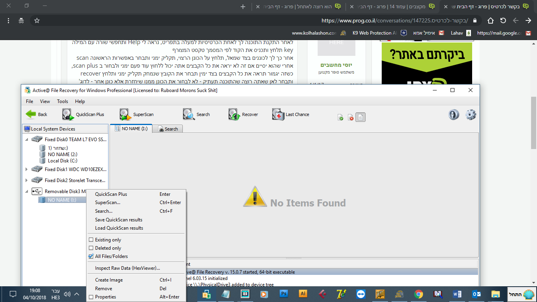Click Chrome's home button
Screen dimensions: 537x302
491,20
